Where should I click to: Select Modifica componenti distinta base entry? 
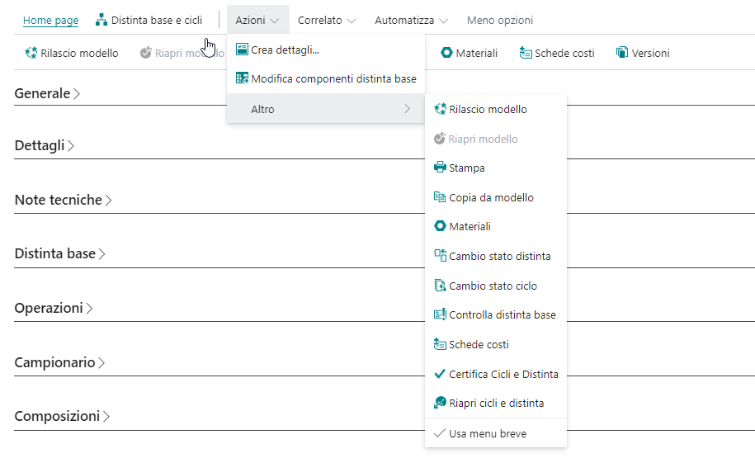325,78
